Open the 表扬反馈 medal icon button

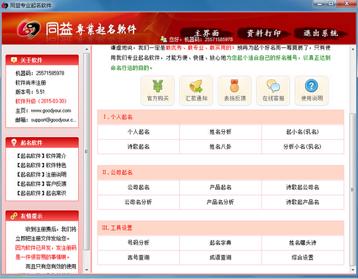[235, 91]
